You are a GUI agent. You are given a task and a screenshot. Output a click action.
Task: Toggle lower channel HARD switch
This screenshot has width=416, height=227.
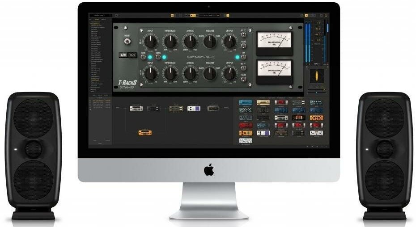(x=243, y=79)
